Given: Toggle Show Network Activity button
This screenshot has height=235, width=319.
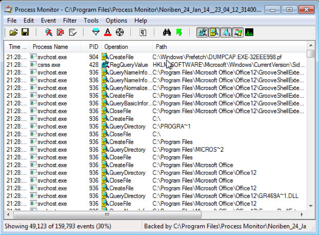Looking at the screenshot, I should [226, 32].
